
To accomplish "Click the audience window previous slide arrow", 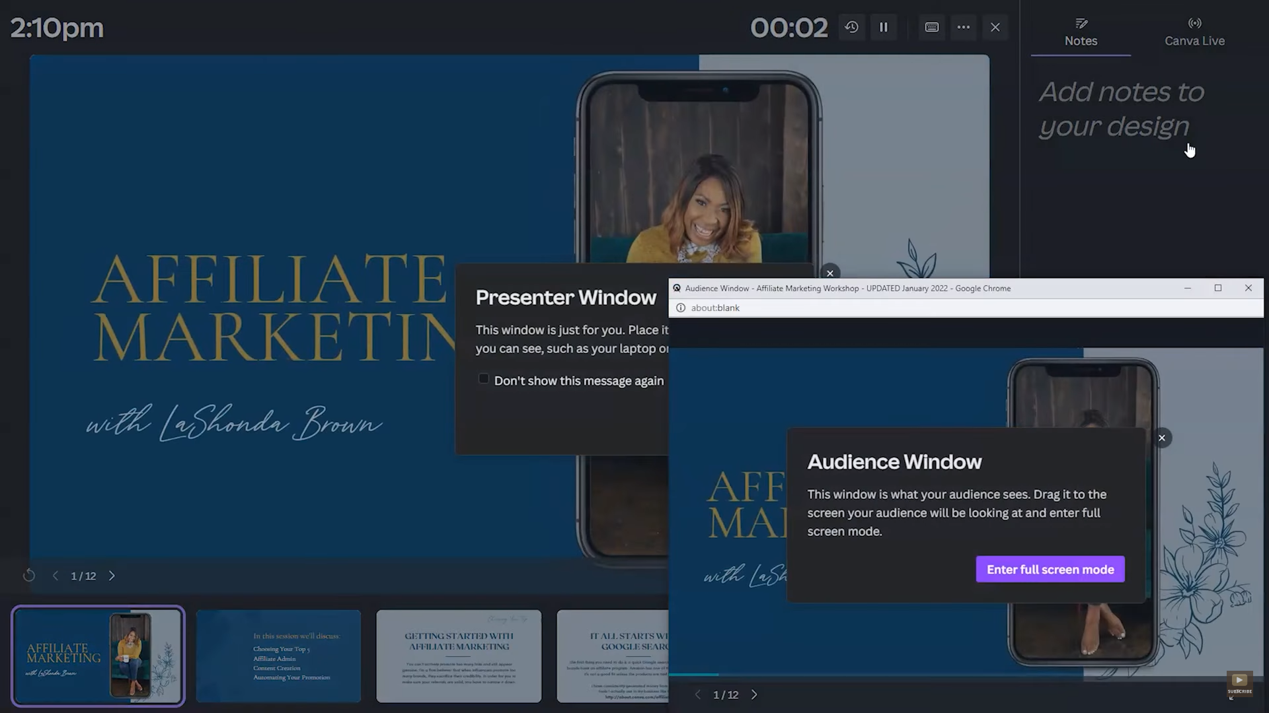I will 697,694.
